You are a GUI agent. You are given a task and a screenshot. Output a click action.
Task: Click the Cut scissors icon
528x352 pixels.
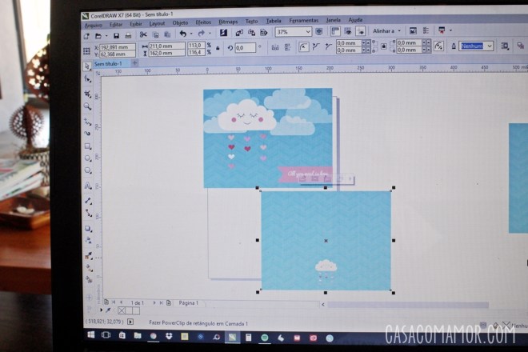143,34
